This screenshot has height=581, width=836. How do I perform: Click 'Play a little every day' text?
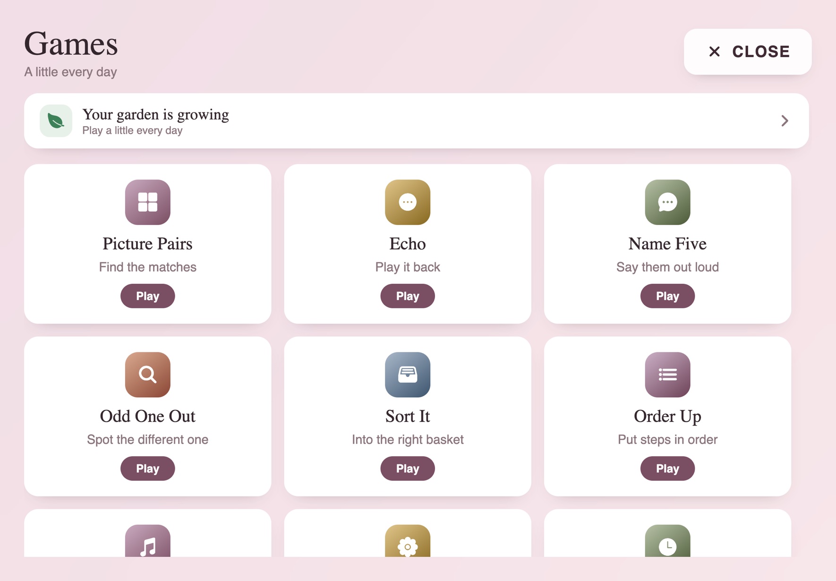pos(132,130)
